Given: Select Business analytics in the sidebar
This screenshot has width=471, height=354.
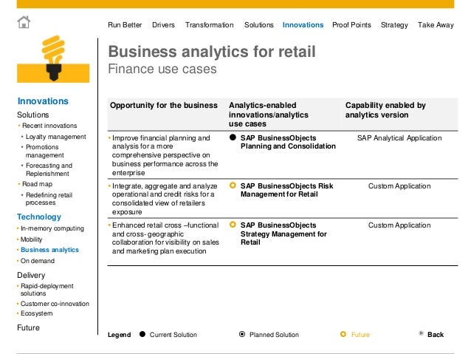Looking at the screenshot, I should coord(49,250).
